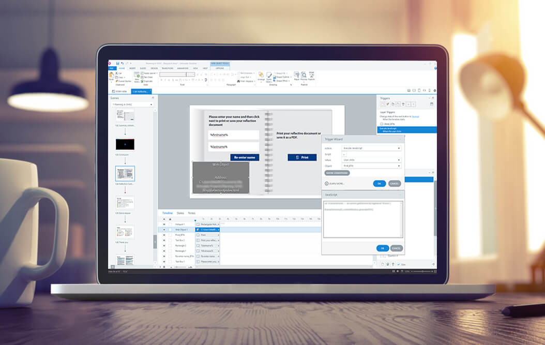
Task: Switch to the States tab in the timeline
Action: point(180,213)
